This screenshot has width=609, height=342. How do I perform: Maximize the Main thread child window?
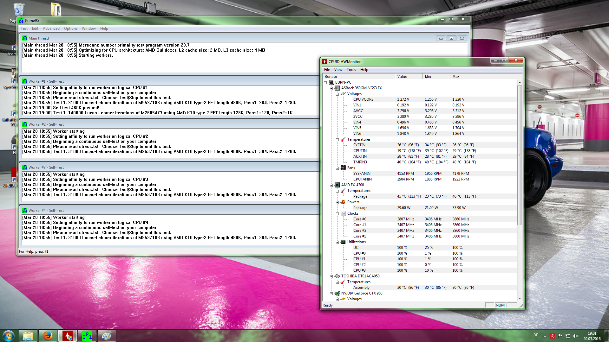click(x=451, y=38)
